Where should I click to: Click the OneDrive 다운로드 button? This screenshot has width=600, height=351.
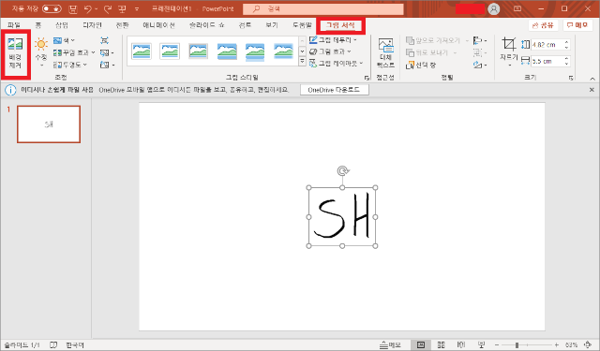point(334,90)
